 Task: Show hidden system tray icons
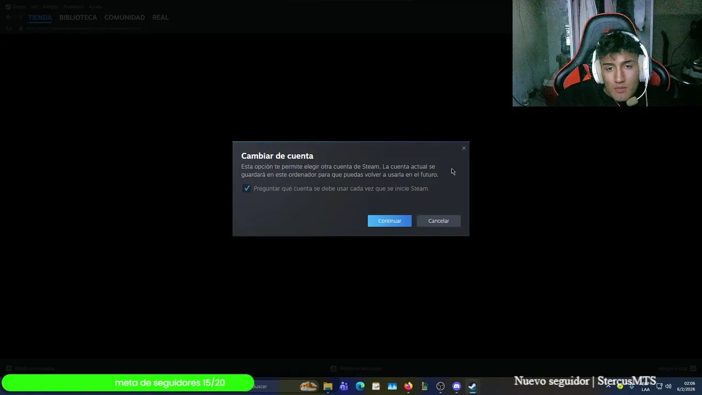coord(608,386)
